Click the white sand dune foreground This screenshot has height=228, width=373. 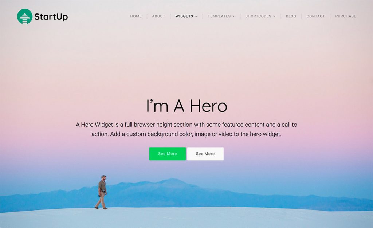pyautogui.click(x=186, y=218)
